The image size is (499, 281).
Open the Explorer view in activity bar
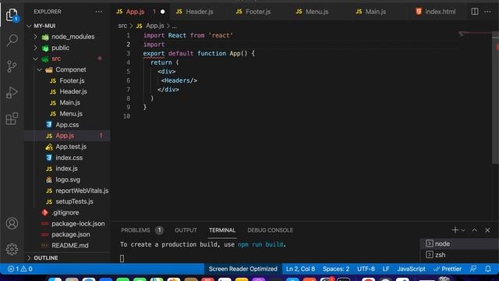point(12,15)
